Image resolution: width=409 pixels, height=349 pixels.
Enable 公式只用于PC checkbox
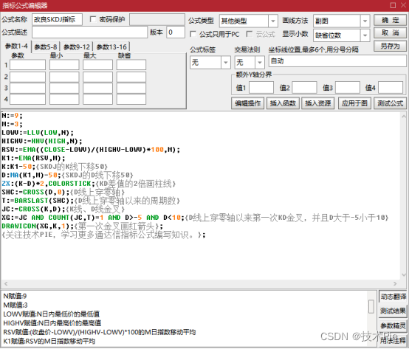[193, 34]
